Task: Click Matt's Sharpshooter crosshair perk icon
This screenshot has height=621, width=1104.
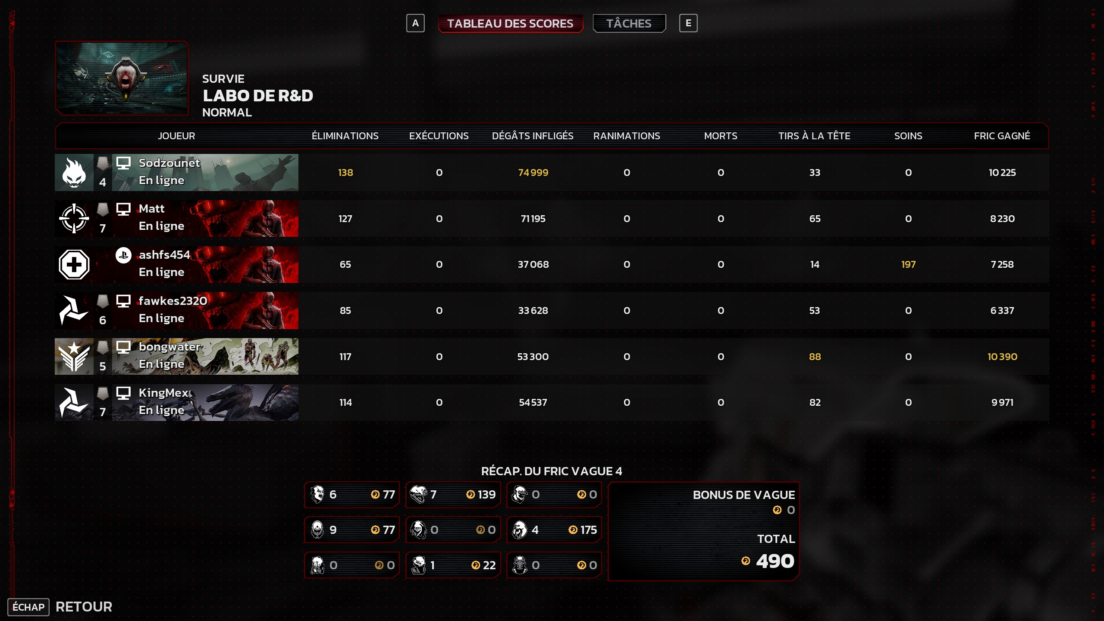Action: 74,218
